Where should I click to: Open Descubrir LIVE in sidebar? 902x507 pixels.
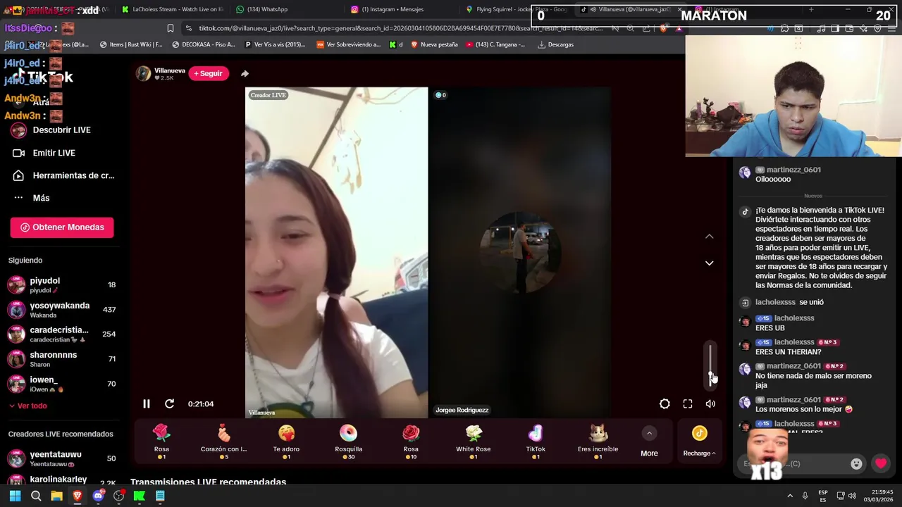[61, 130]
